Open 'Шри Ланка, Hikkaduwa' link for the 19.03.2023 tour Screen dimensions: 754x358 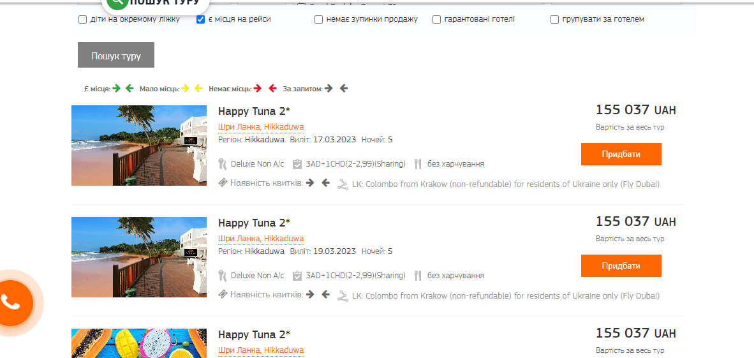pos(261,239)
